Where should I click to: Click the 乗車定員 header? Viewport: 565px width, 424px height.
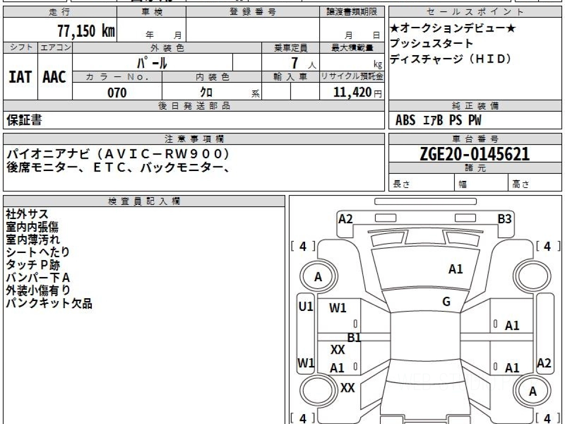click(291, 48)
